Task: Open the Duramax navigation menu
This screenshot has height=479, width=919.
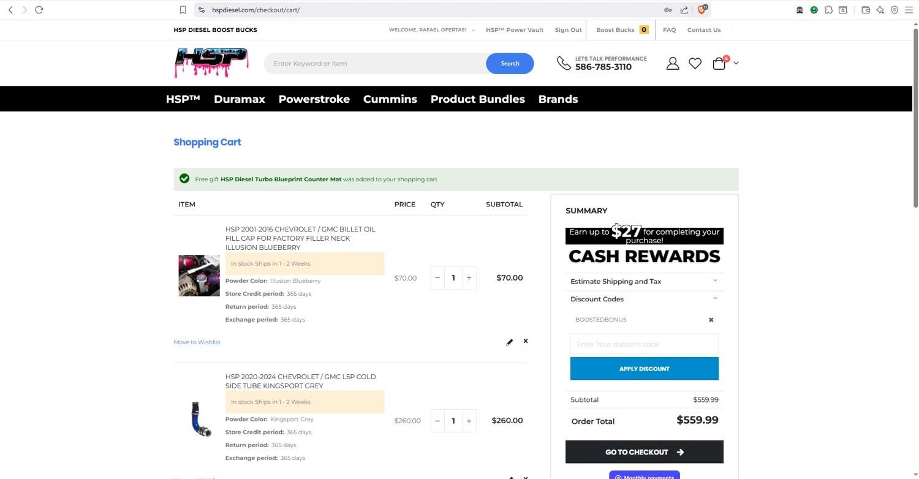Action: coord(240,99)
